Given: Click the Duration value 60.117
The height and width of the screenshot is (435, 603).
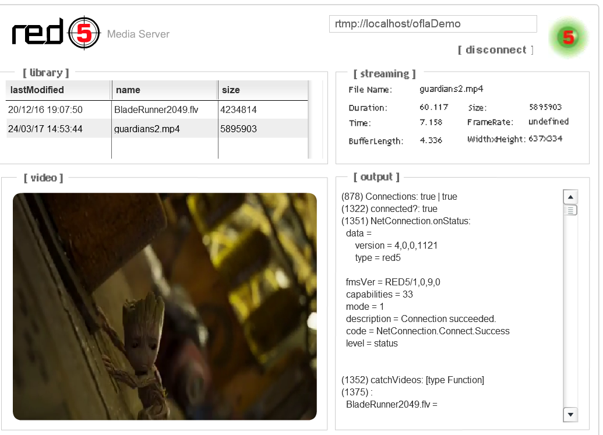Looking at the screenshot, I should [x=434, y=107].
